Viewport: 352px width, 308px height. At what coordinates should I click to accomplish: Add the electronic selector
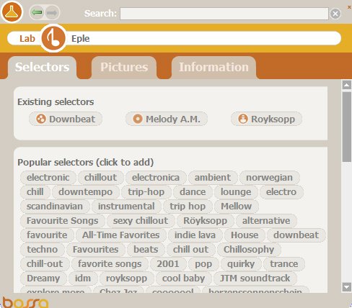[48, 178]
